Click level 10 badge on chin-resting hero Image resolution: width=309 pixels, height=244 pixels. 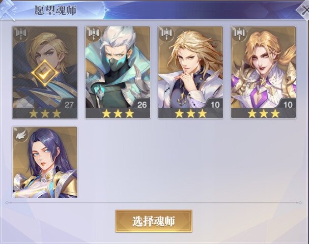pyautogui.click(x=215, y=105)
